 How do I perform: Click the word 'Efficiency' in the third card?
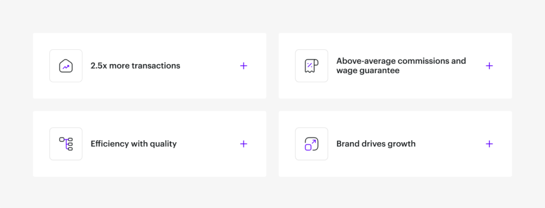110,144
